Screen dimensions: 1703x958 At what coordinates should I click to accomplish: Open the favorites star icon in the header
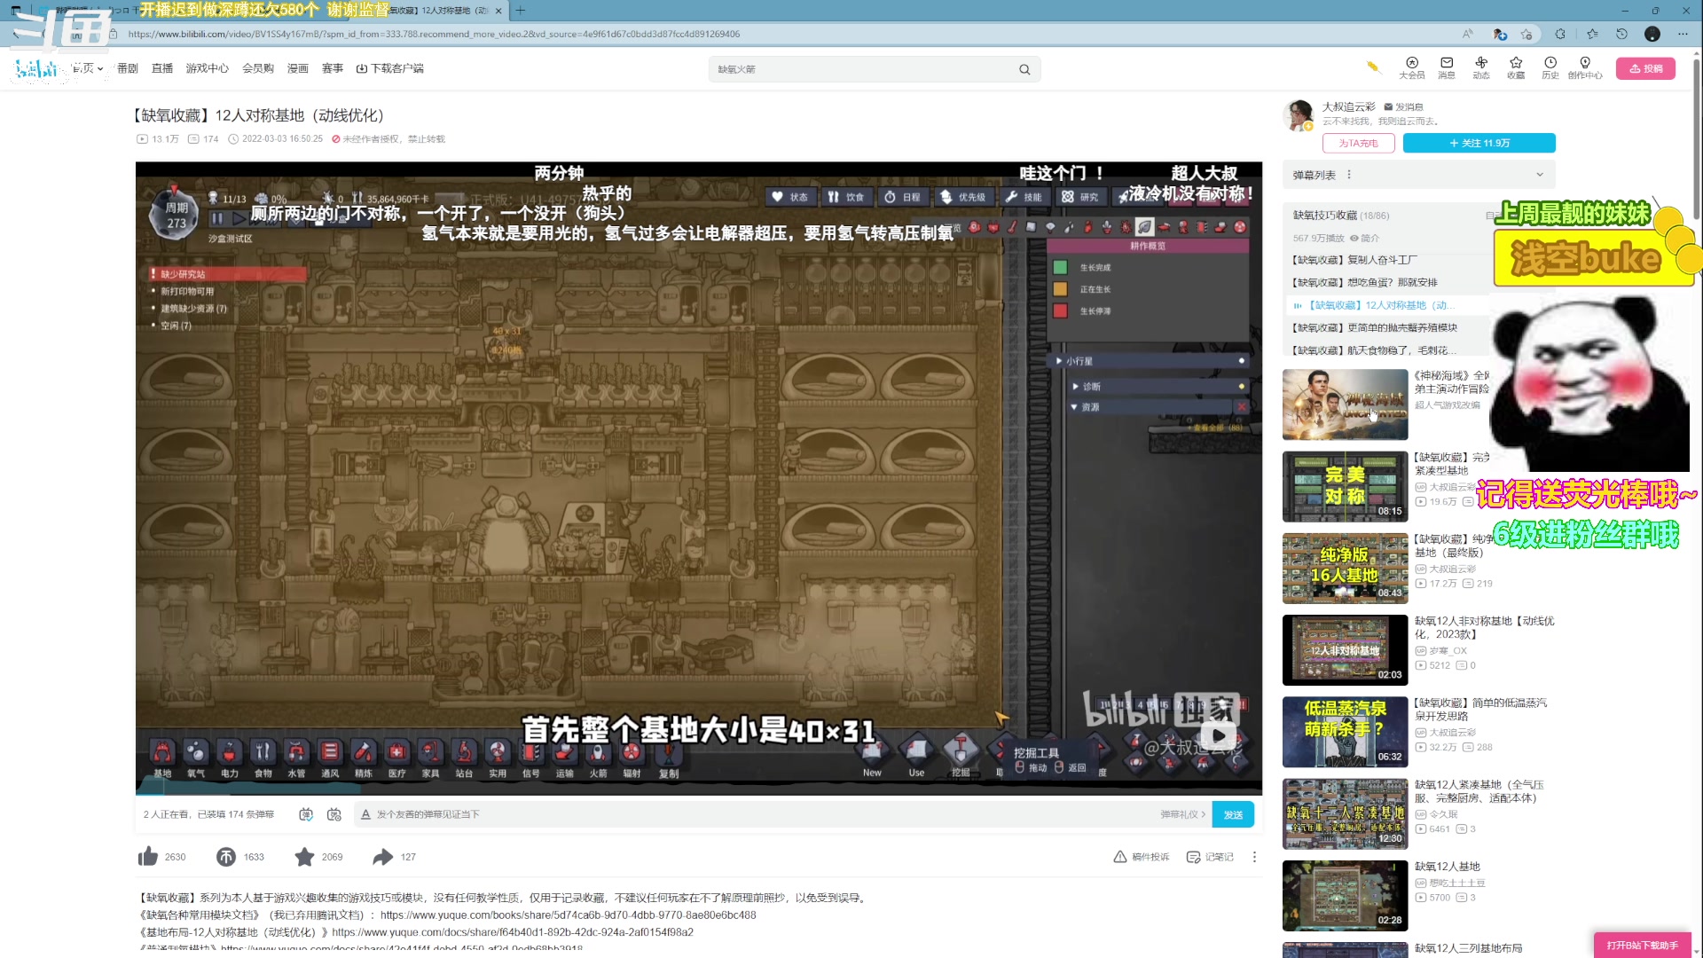tap(1516, 63)
